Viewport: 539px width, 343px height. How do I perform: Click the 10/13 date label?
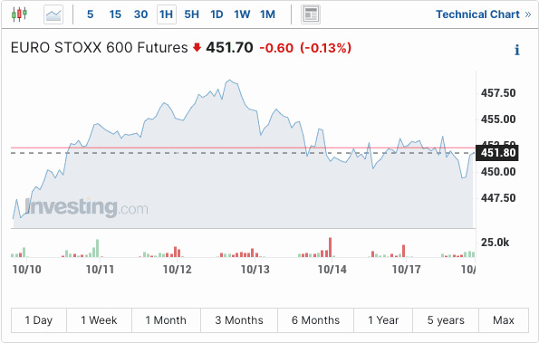click(255, 270)
